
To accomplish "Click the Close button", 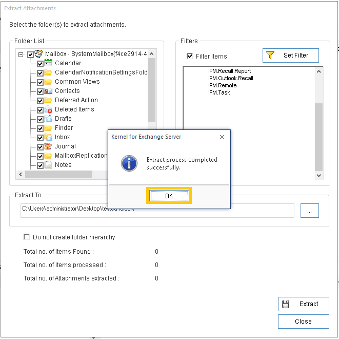I will click(x=303, y=322).
